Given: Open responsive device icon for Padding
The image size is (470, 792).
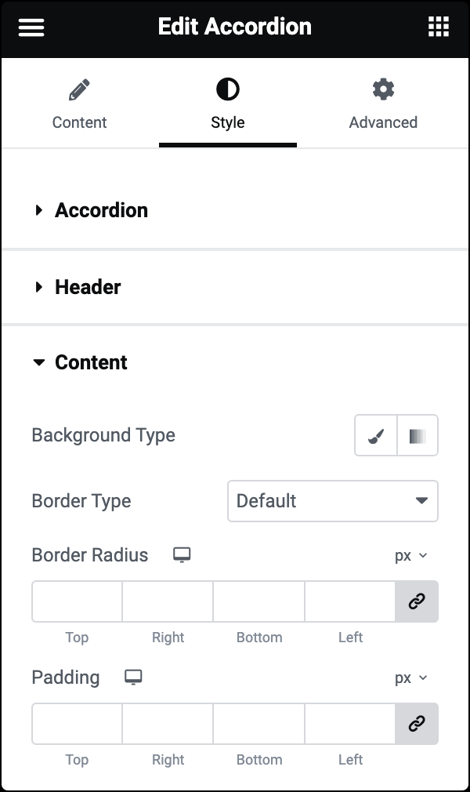Looking at the screenshot, I should point(133,678).
